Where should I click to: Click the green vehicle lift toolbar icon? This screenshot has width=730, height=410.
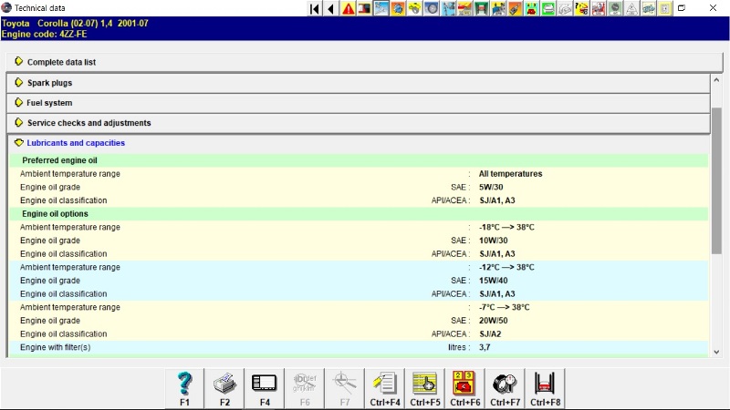482,8
